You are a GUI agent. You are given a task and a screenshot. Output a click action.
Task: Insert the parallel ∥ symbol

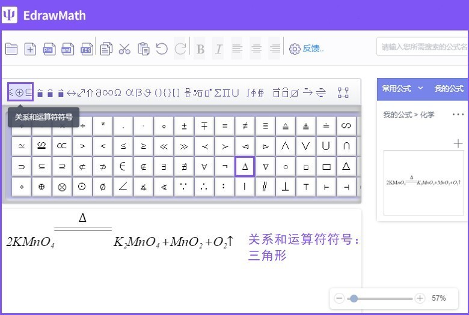coord(265,187)
